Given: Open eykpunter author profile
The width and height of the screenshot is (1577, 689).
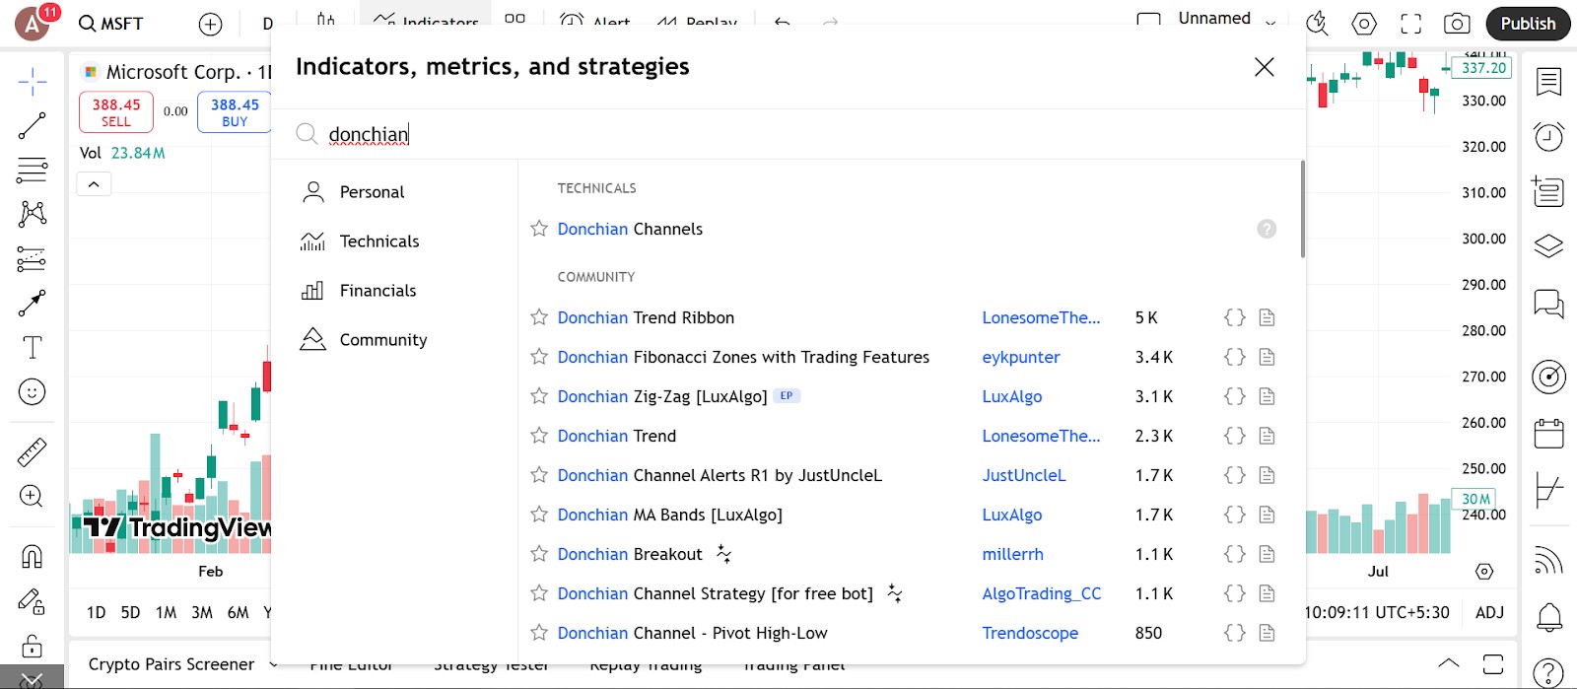Looking at the screenshot, I should coord(1021,357).
